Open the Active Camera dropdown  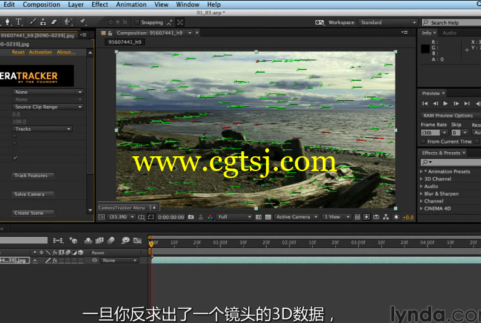(297, 217)
